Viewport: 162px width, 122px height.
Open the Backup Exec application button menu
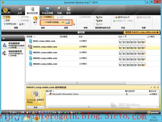(x=6, y=10)
